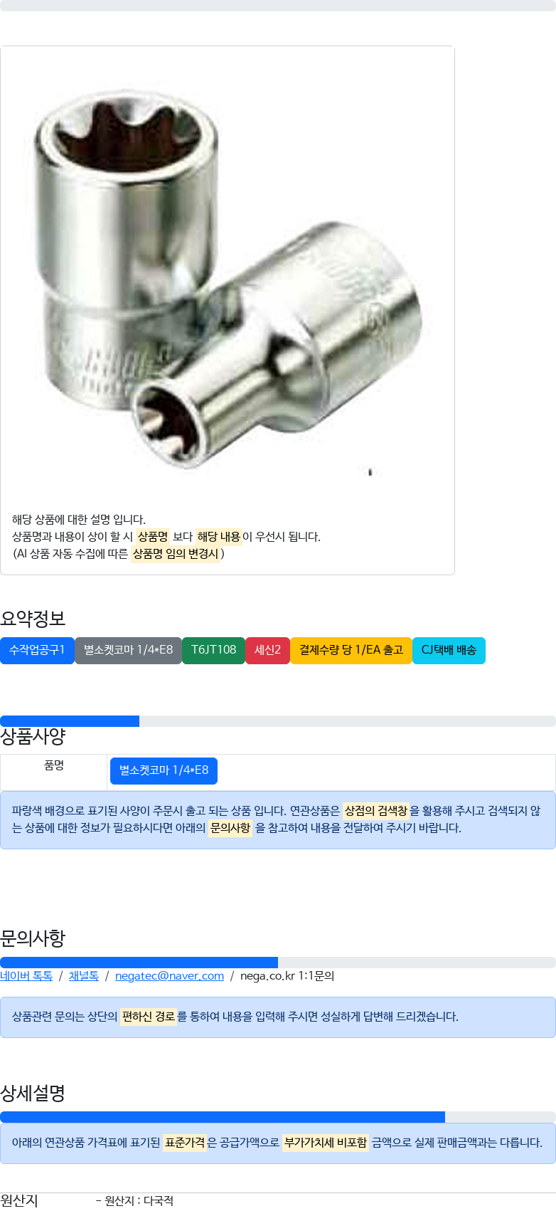
Task: Open the 네이버 톡톡 link
Action: [x=26, y=976]
